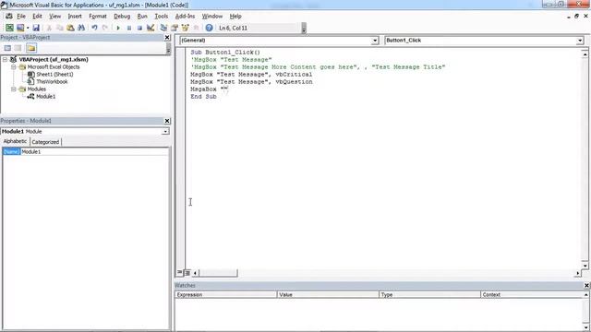This screenshot has width=591, height=332.
Task: Open the Module1 Module properties dropdown
Action: click(x=165, y=131)
